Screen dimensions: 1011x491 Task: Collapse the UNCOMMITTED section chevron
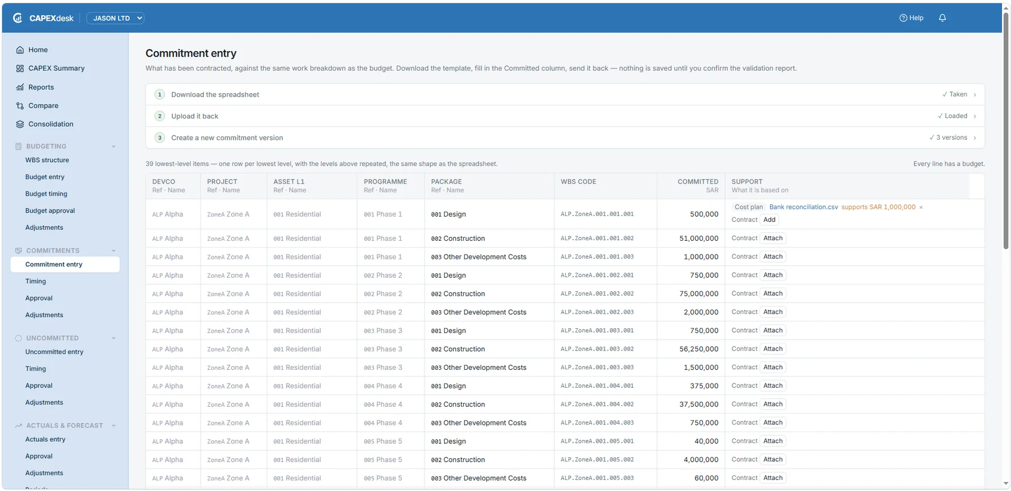tap(113, 338)
